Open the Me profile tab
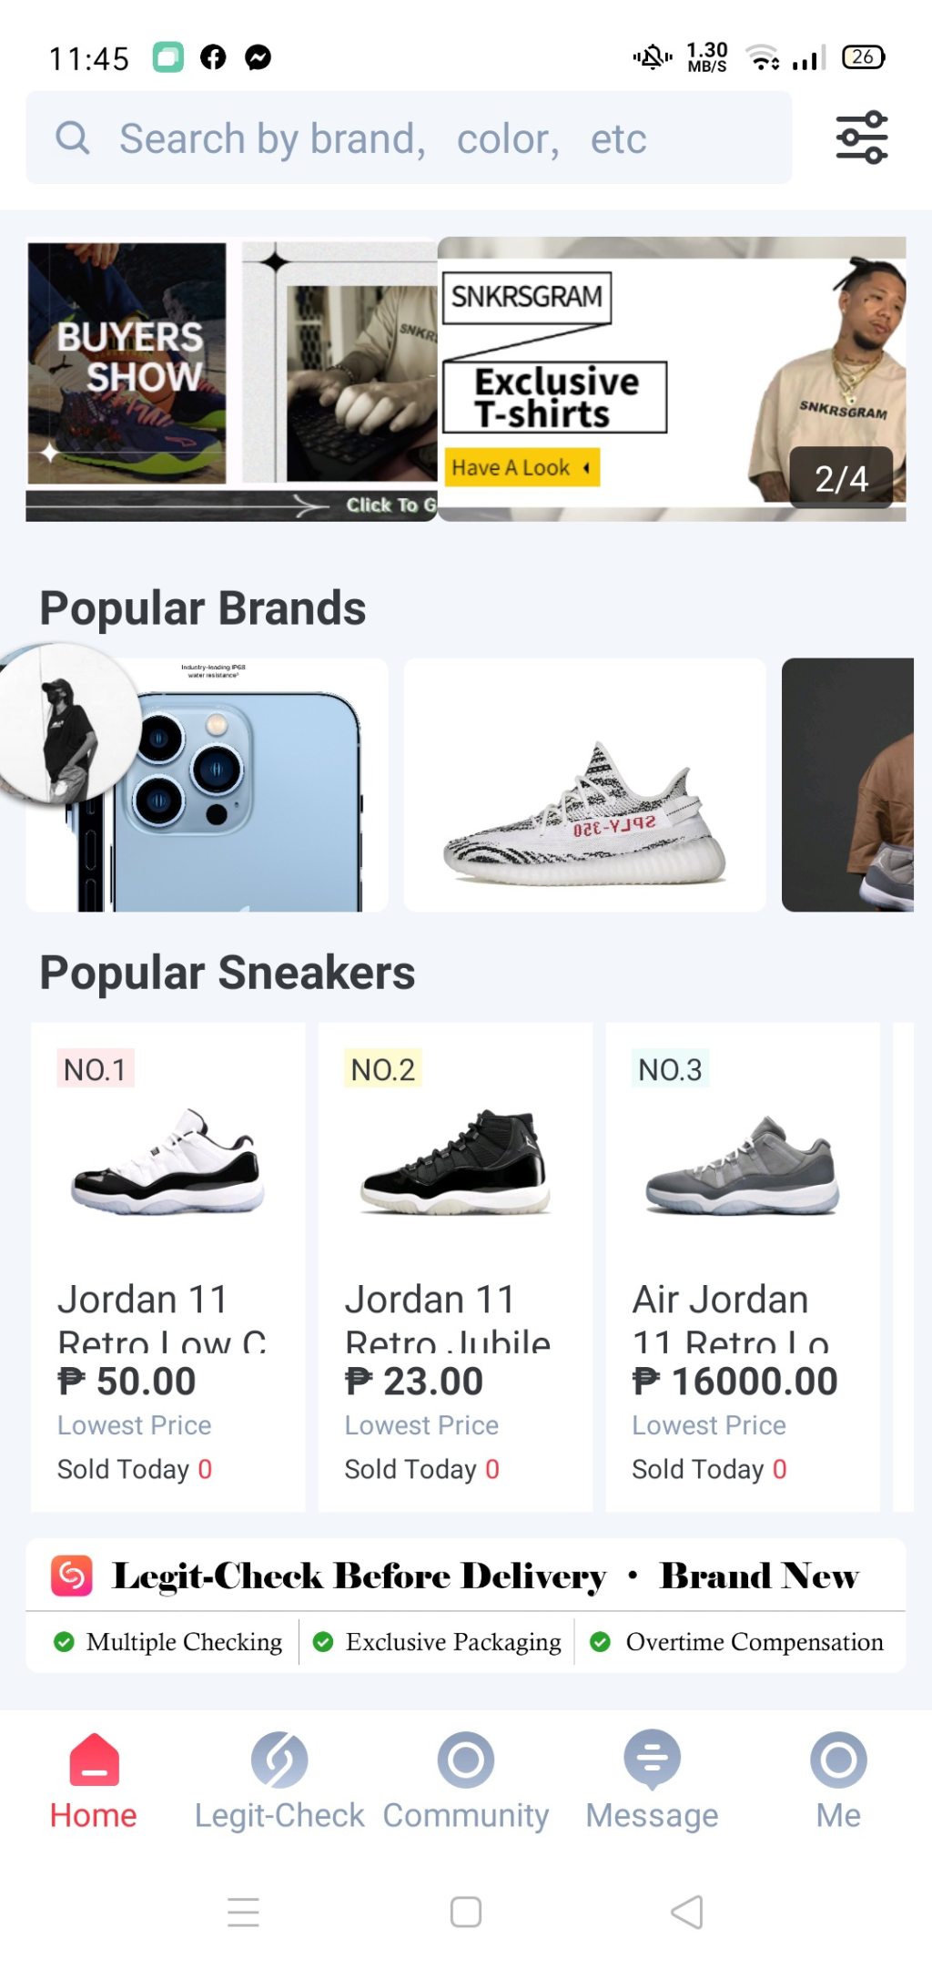 (838, 1780)
